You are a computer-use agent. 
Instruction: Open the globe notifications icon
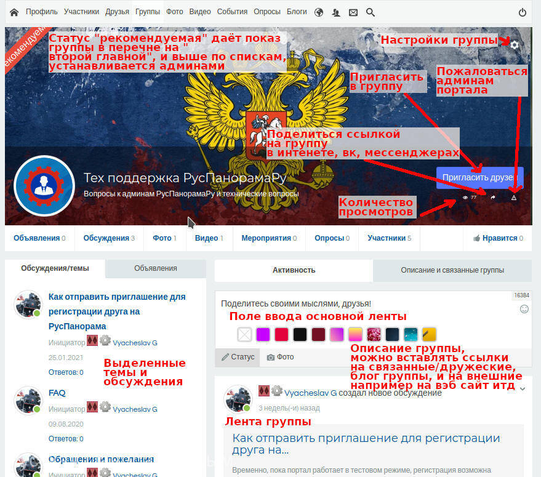[319, 12]
